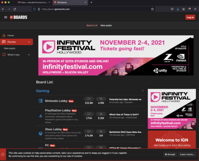Image resolution: width=199 pixels, height=161 pixels.
Task: Select New posts in the sidebar
Action: click(x=9, y=48)
